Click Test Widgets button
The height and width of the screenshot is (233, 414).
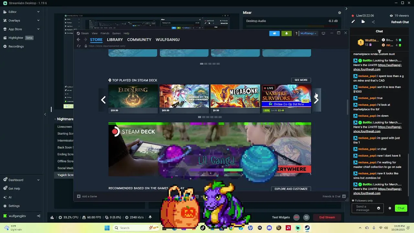click(x=281, y=217)
